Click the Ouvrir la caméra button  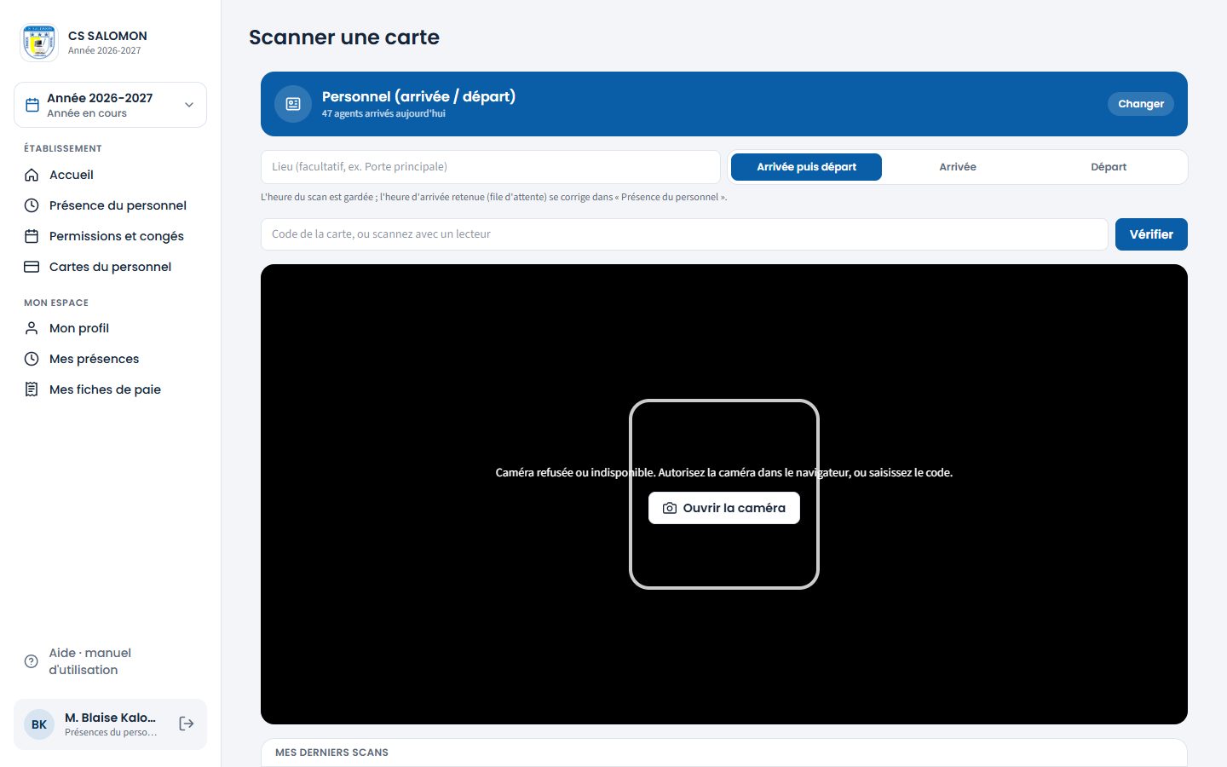(724, 508)
